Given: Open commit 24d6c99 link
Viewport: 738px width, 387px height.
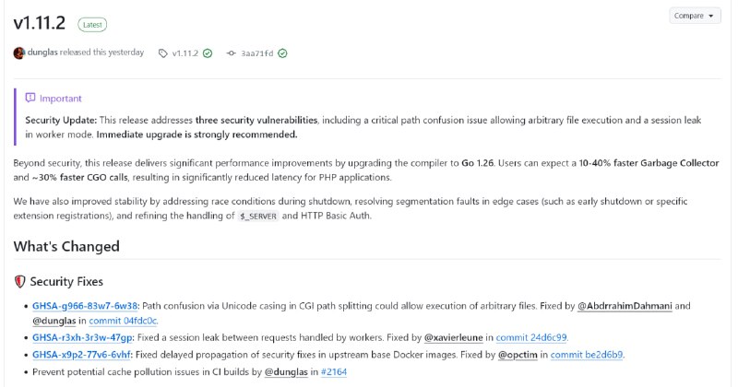Looking at the screenshot, I should tap(531, 337).
